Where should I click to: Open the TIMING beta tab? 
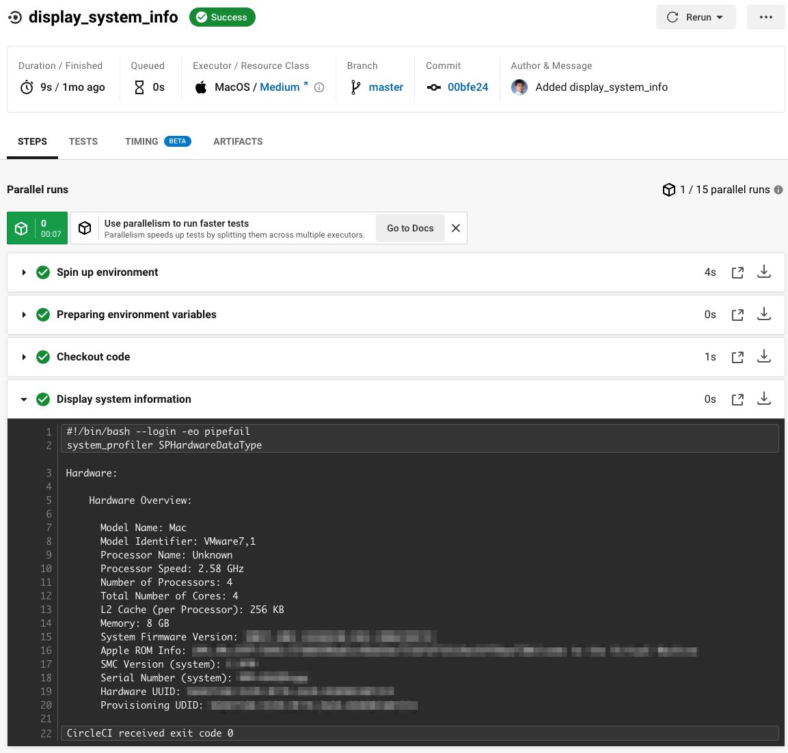pyautogui.click(x=141, y=141)
